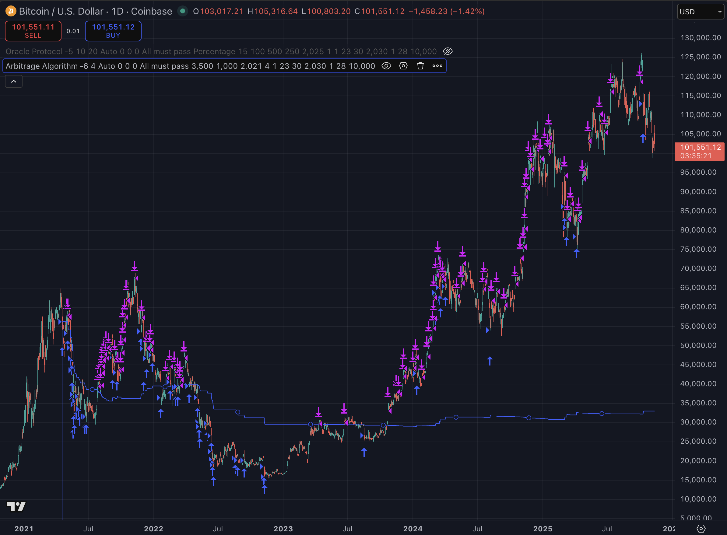Open the USD currency dropdown
Screen dimensions: 727x535
701,12
